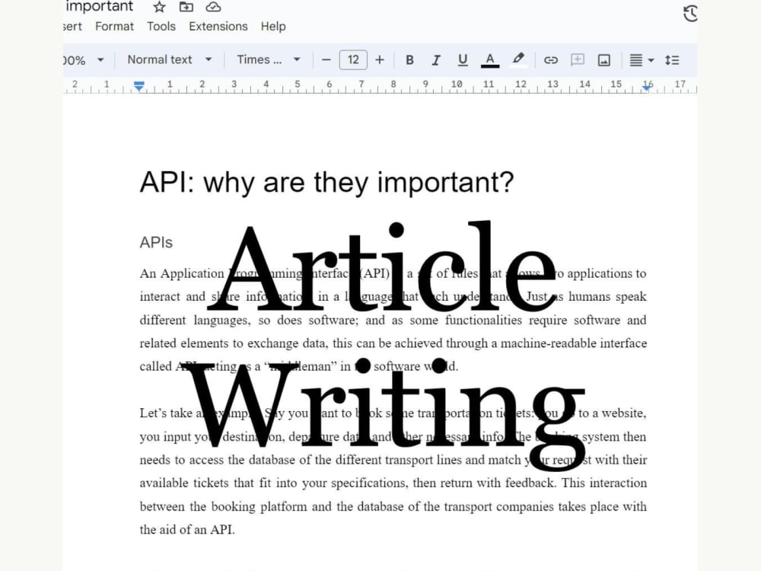Screen dimensions: 761x571
Task: Click the insert image icon
Action: pos(603,60)
